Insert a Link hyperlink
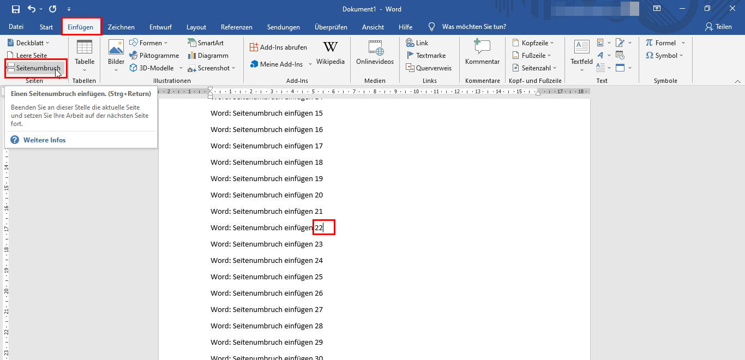The height and width of the screenshot is (360, 745). [417, 43]
